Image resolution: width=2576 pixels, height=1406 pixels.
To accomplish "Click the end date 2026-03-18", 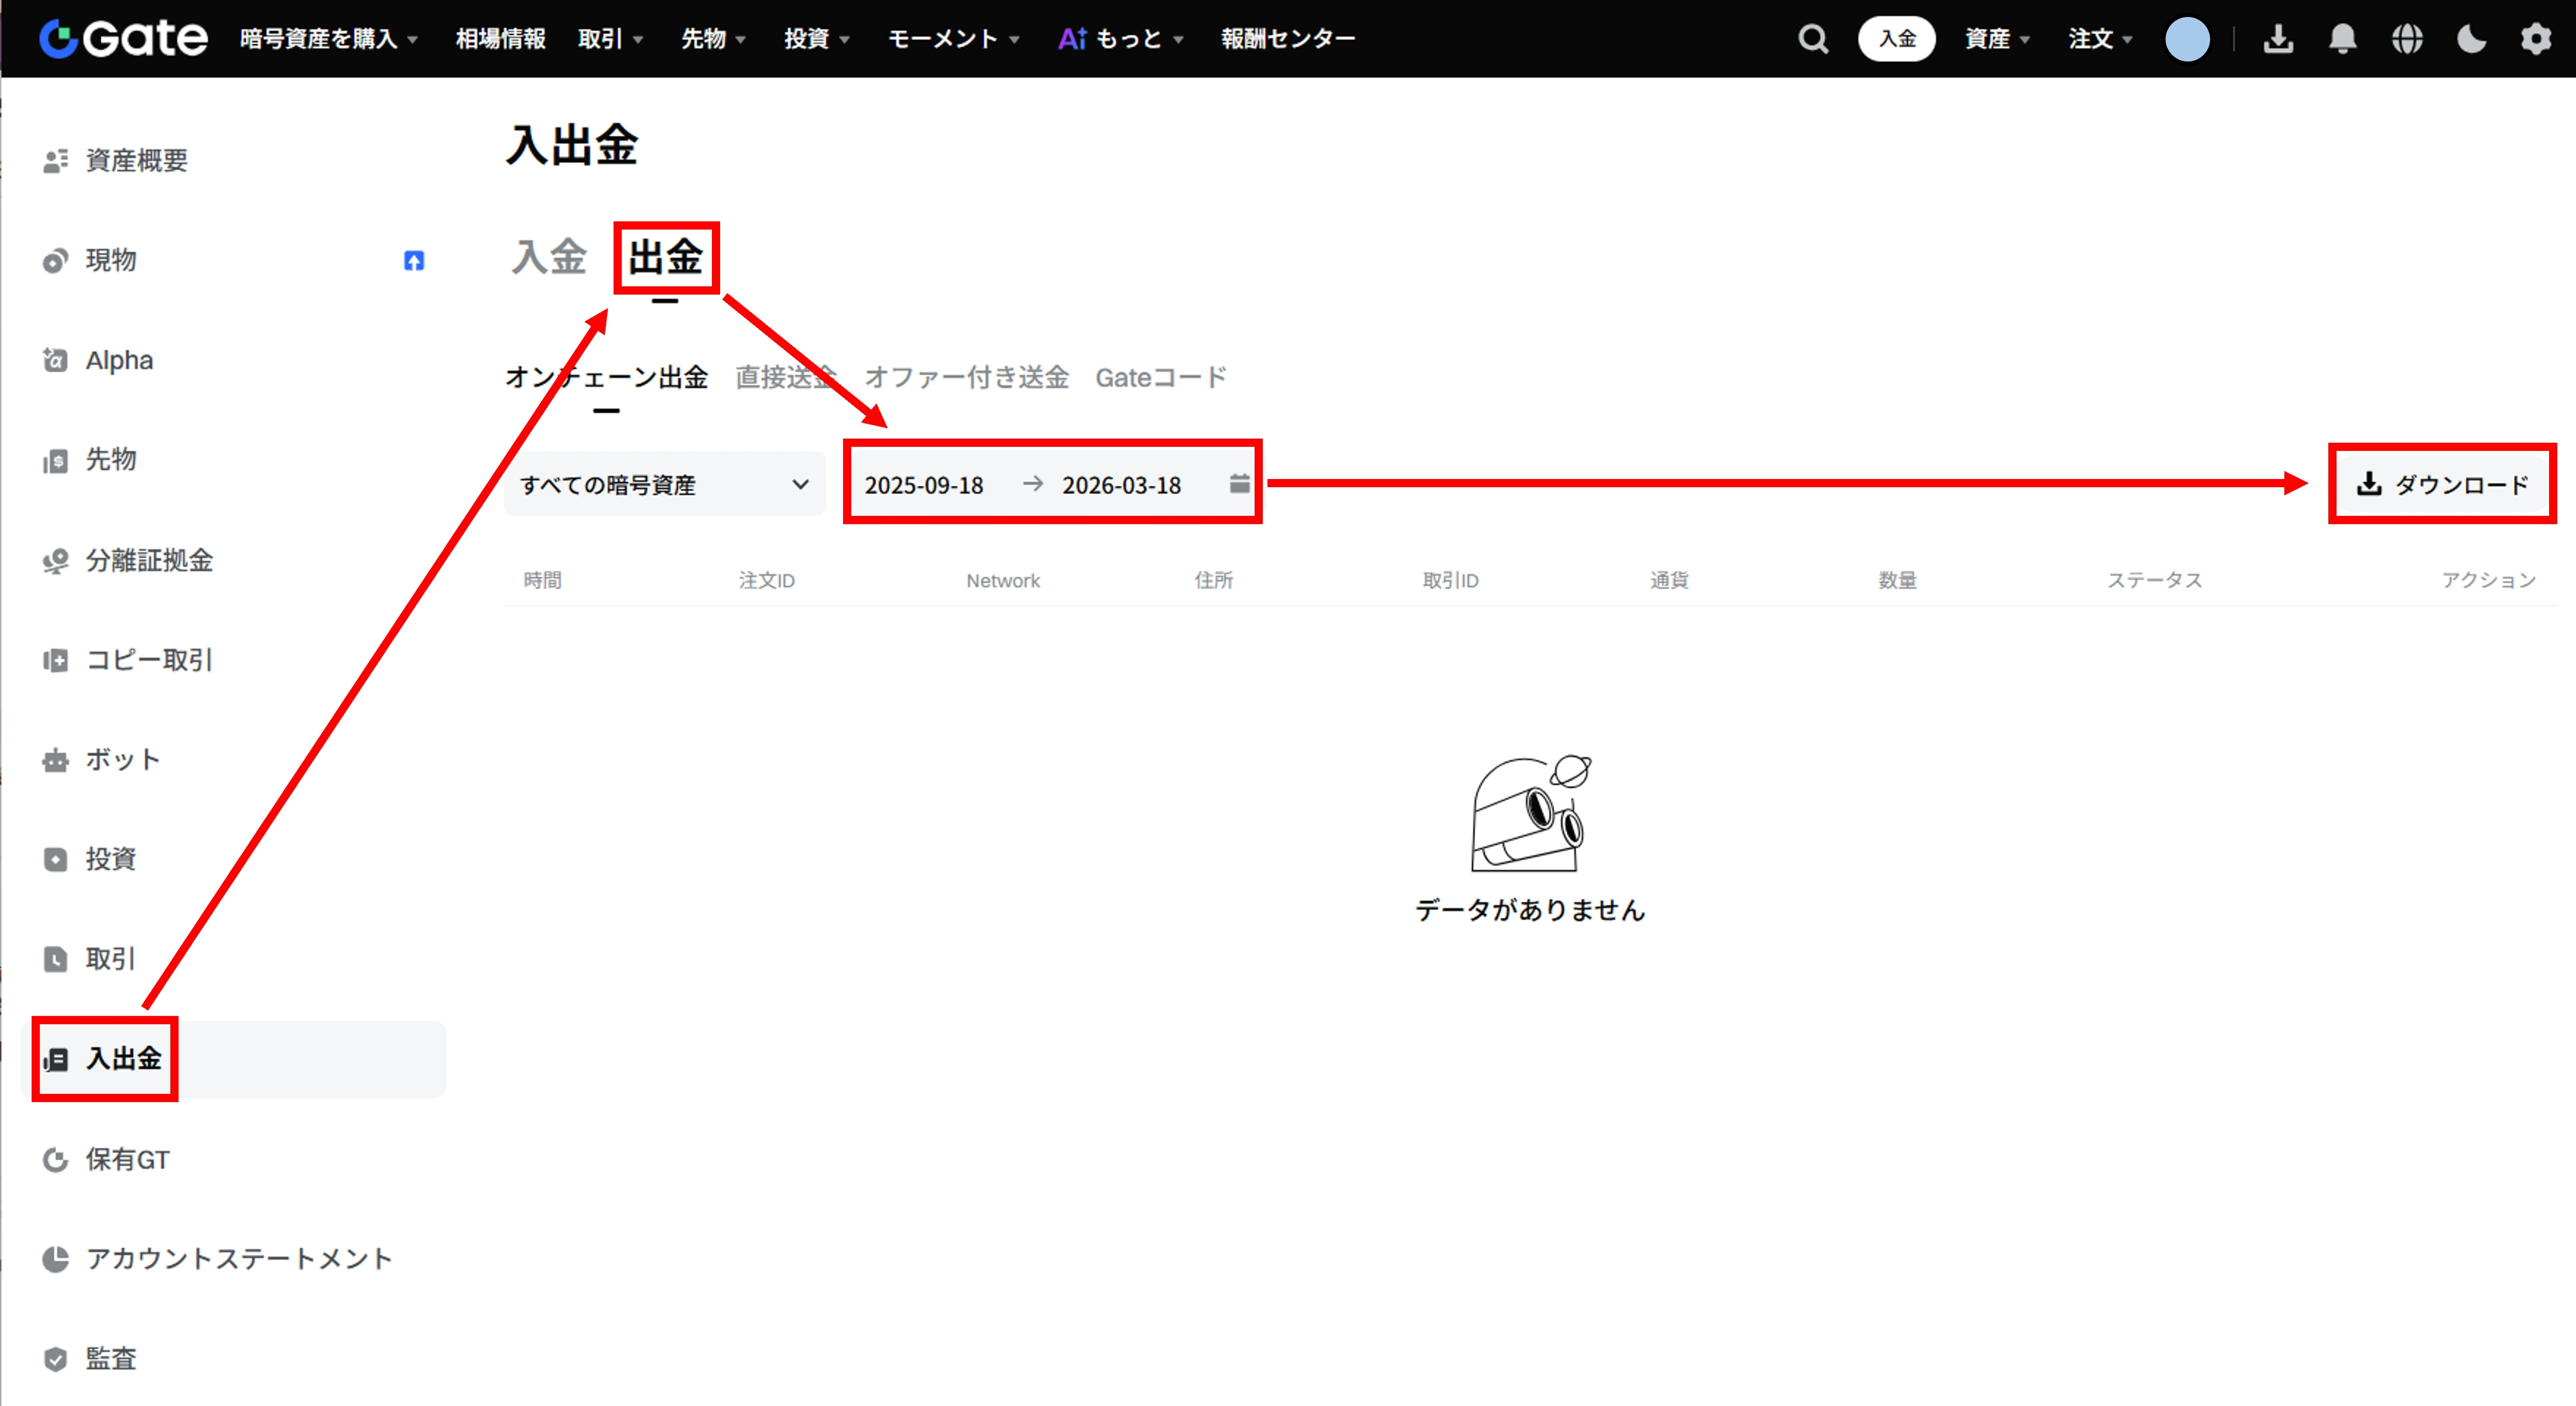I will pyautogui.click(x=1121, y=485).
